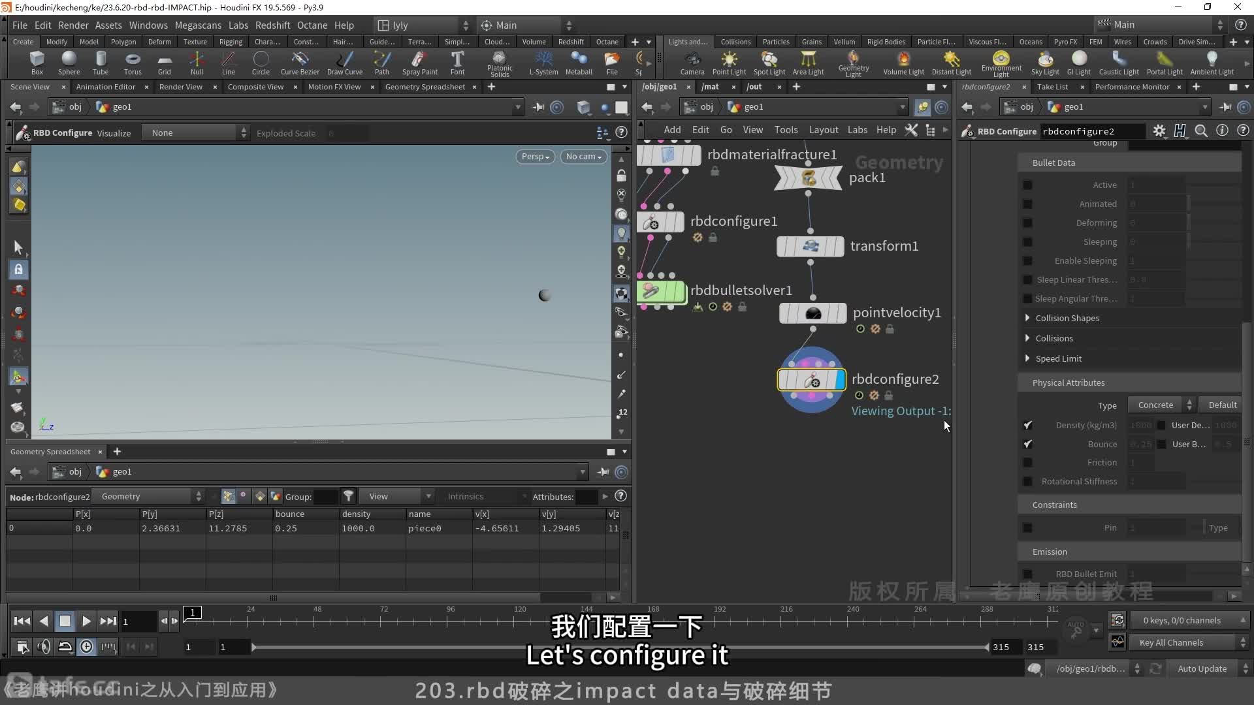Screen dimensions: 1254x705
Task: Click the spreadsheet horizontal scrollbar
Action: [x=273, y=597]
